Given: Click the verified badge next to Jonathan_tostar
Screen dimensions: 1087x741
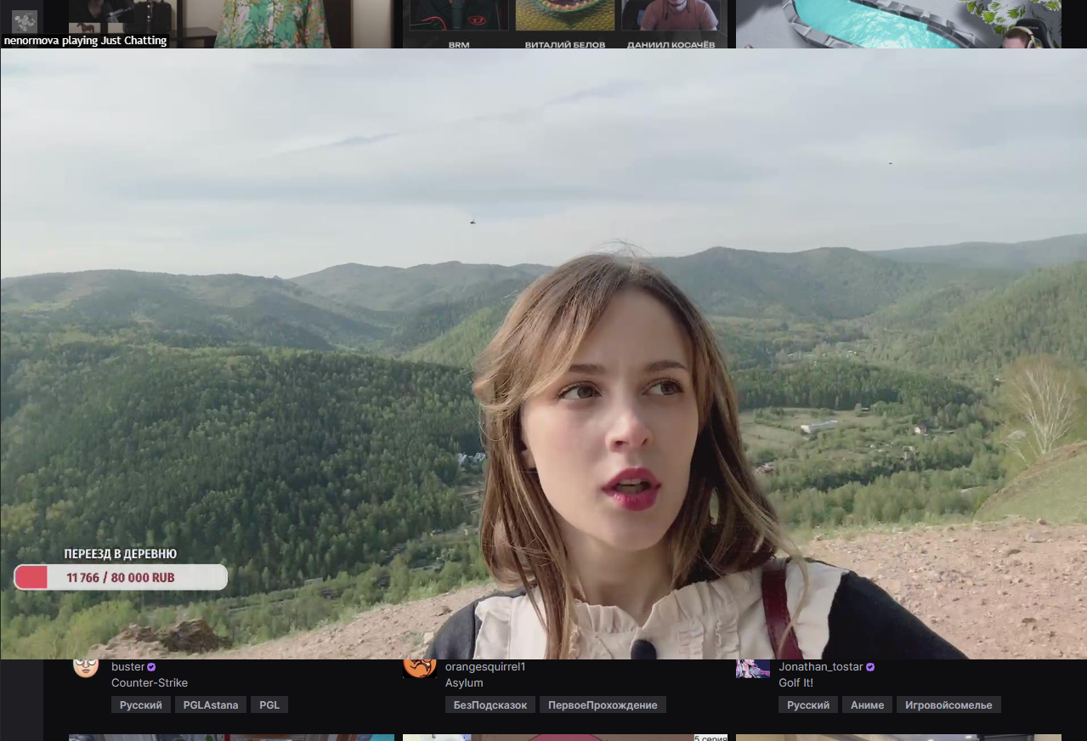Looking at the screenshot, I should pos(869,667).
